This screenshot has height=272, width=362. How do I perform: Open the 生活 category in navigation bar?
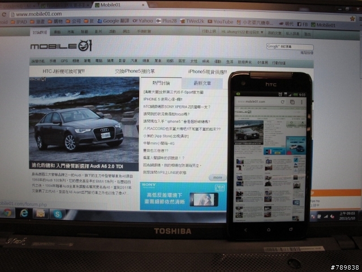230,62
